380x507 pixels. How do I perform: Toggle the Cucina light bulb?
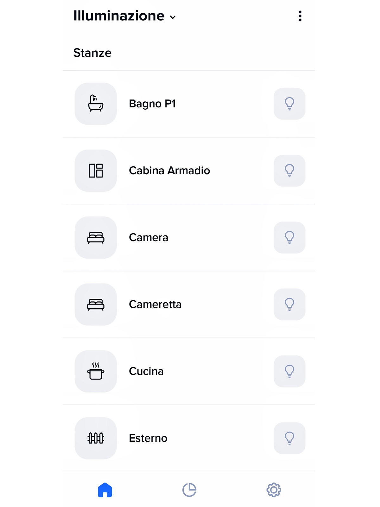click(x=289, y=371)
